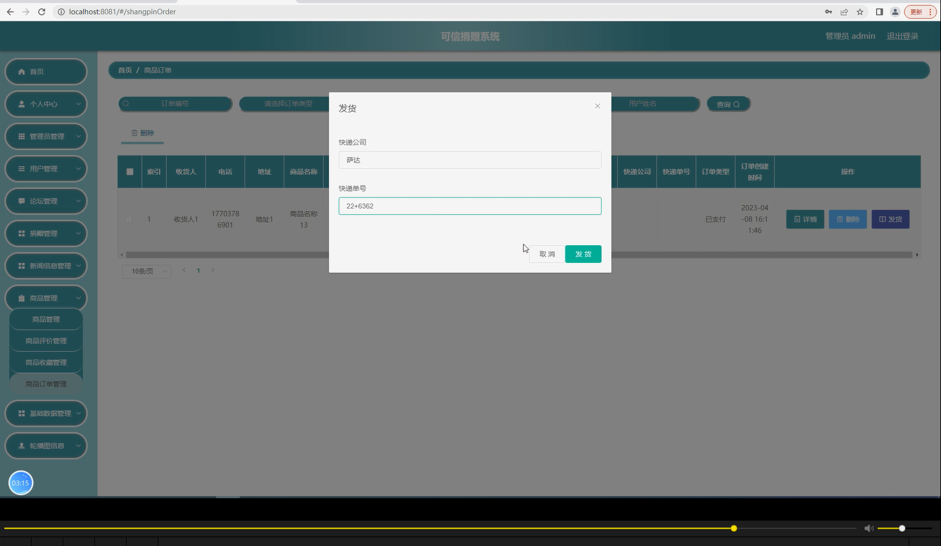Click the browser 更新 button
941x546 pixels.
(921, 12)
